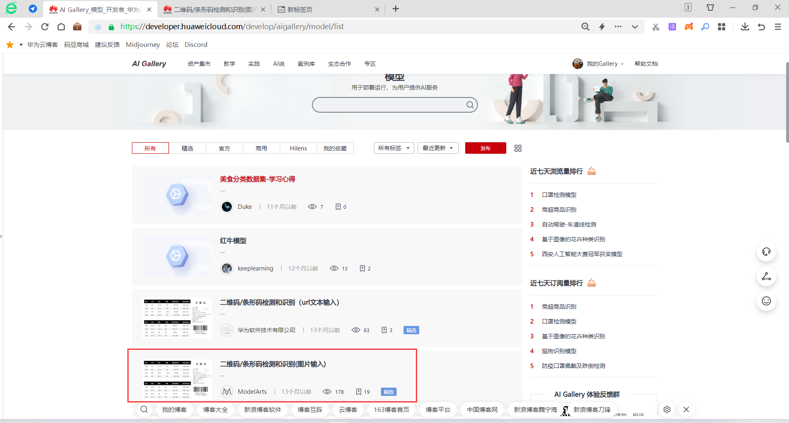Click the bottom bar search icon
This screenshot has height=423, width=789.
click(x=144, y=409)
